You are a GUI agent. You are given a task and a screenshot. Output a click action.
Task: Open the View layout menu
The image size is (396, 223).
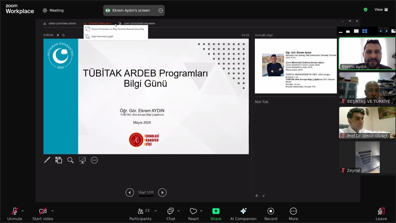pyautogui.click(x=381, y=10)
